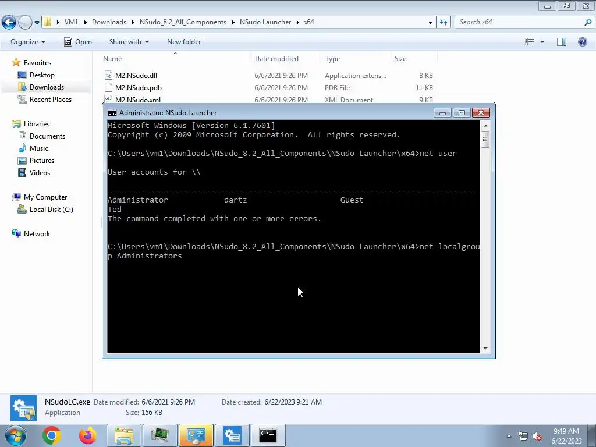Click the search magnifier icon
596x447 pixels.
click(588, 22)
